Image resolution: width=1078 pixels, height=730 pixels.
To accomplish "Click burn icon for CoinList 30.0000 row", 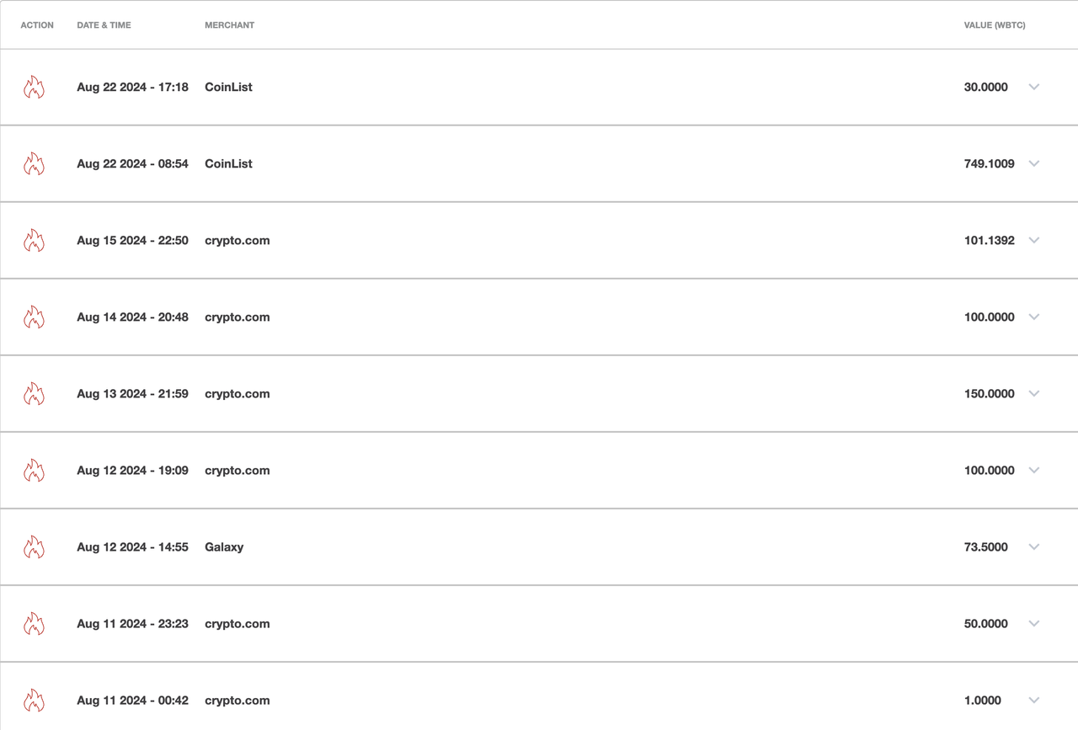I will (x=34, y=87).
